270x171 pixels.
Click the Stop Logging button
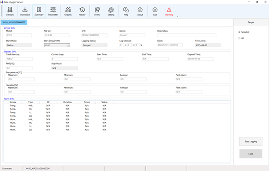[251, 141]
